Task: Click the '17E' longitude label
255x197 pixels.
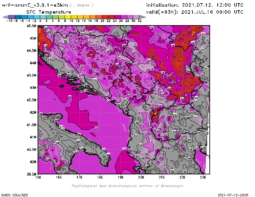Action: tap(79, 177)
